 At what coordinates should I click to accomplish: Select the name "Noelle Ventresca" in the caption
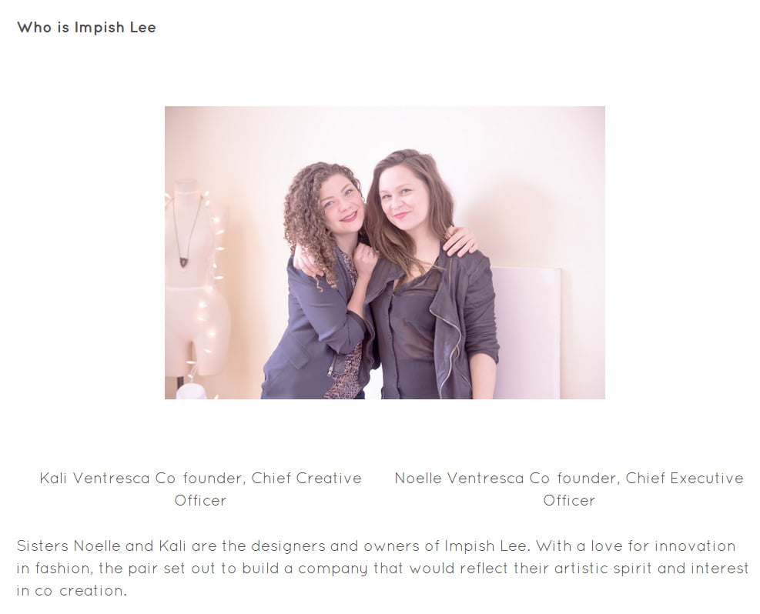tap(460, 479)
